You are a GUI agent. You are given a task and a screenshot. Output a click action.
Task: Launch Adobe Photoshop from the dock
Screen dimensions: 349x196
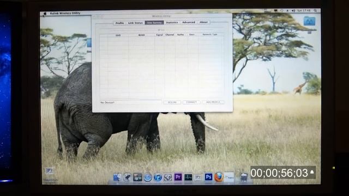point(208,177)
